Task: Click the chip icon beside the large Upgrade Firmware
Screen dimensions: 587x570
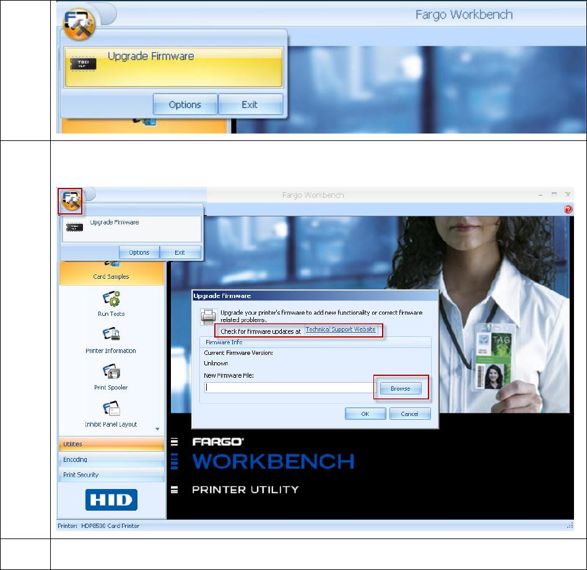Action: (83, 64)
